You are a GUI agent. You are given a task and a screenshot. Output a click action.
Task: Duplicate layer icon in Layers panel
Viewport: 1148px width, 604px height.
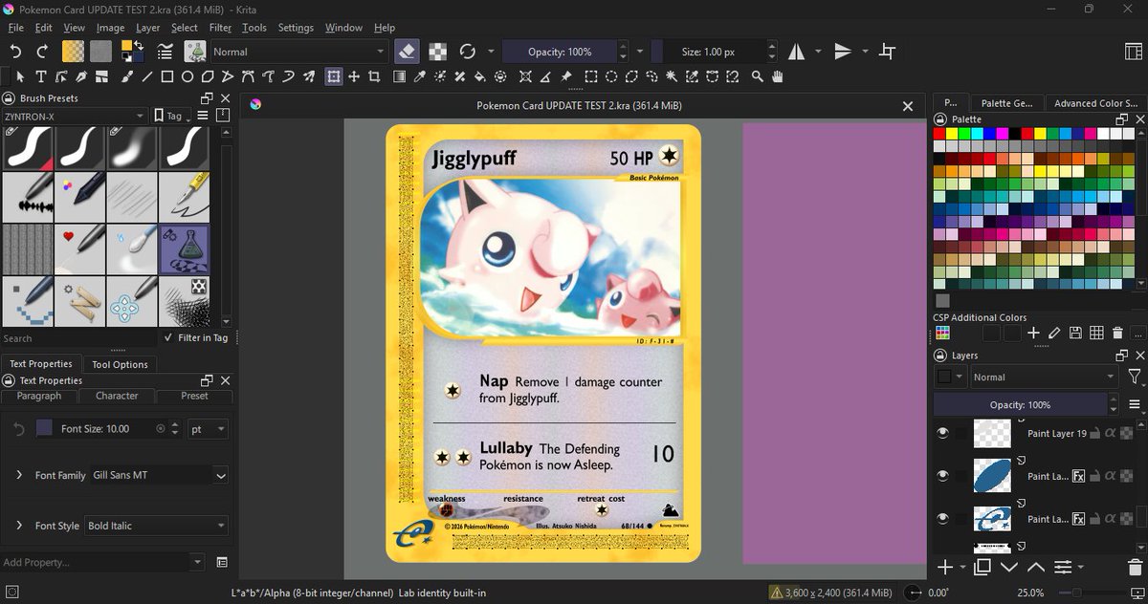pyautogui.click(x=982, y=567)
